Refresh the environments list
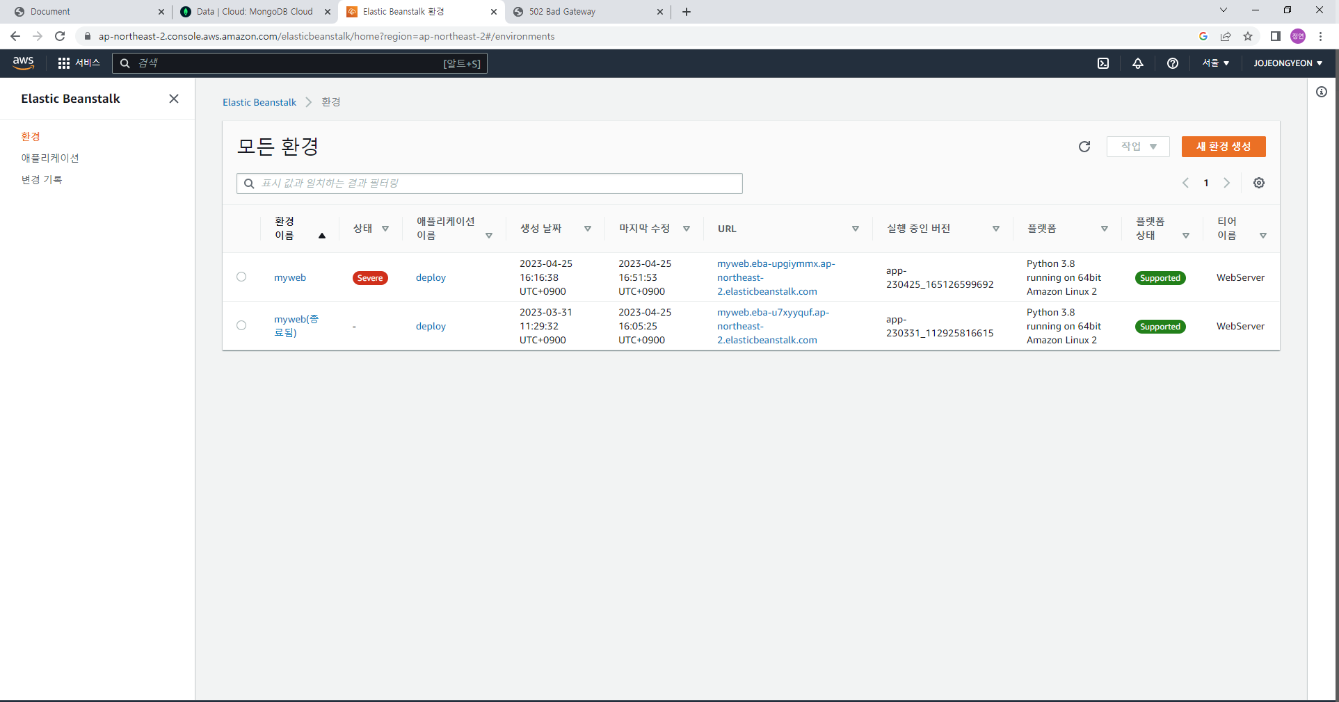This screenshot has width=1339, height=702. coord(1084,147)
